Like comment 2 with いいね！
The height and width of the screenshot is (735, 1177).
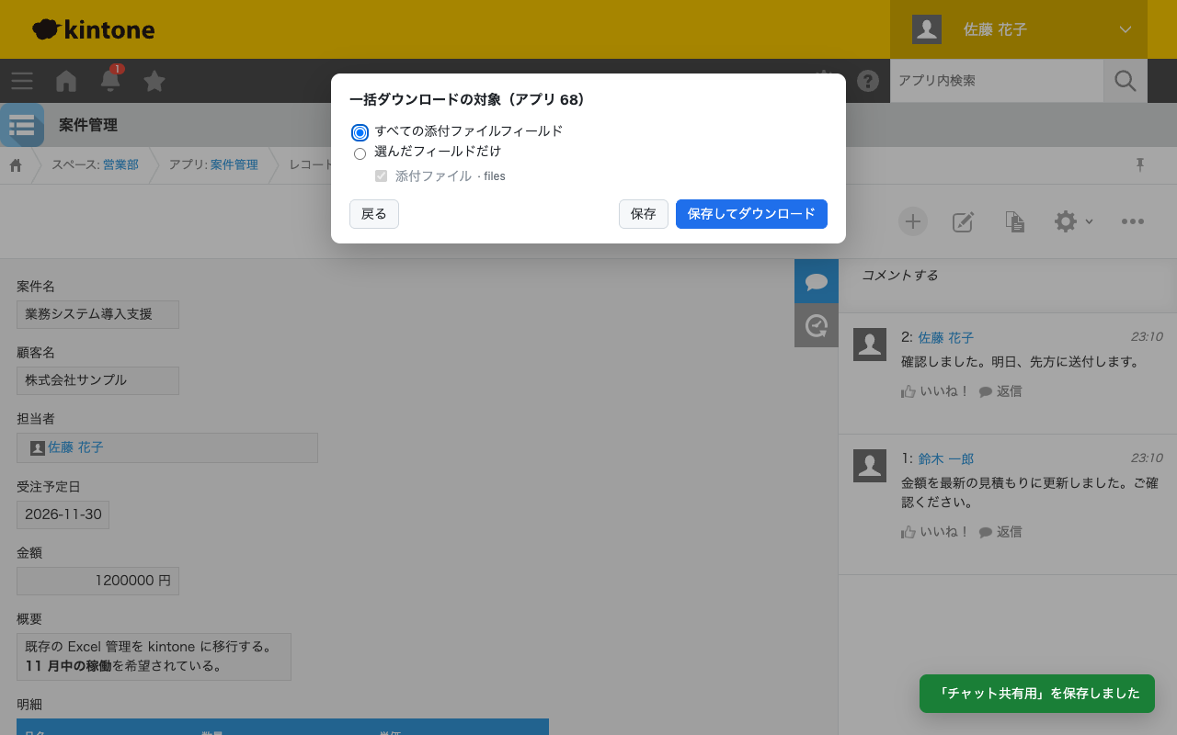point(935,391)
